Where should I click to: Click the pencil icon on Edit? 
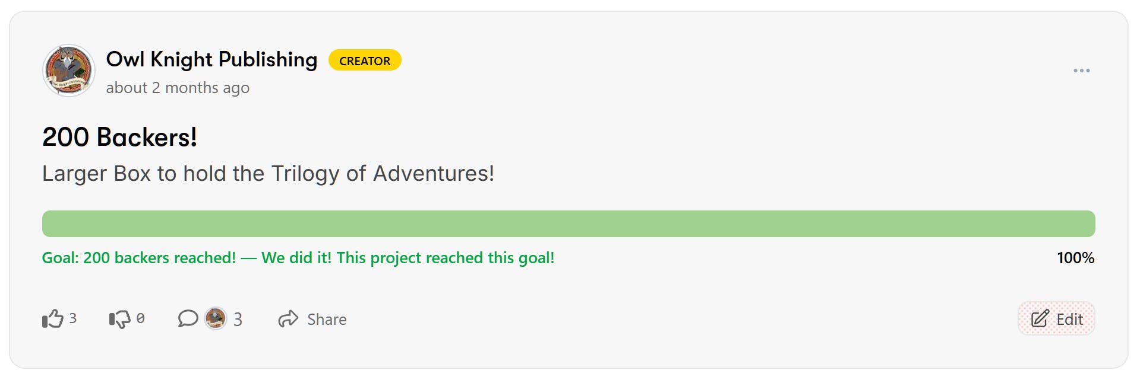1040,319
